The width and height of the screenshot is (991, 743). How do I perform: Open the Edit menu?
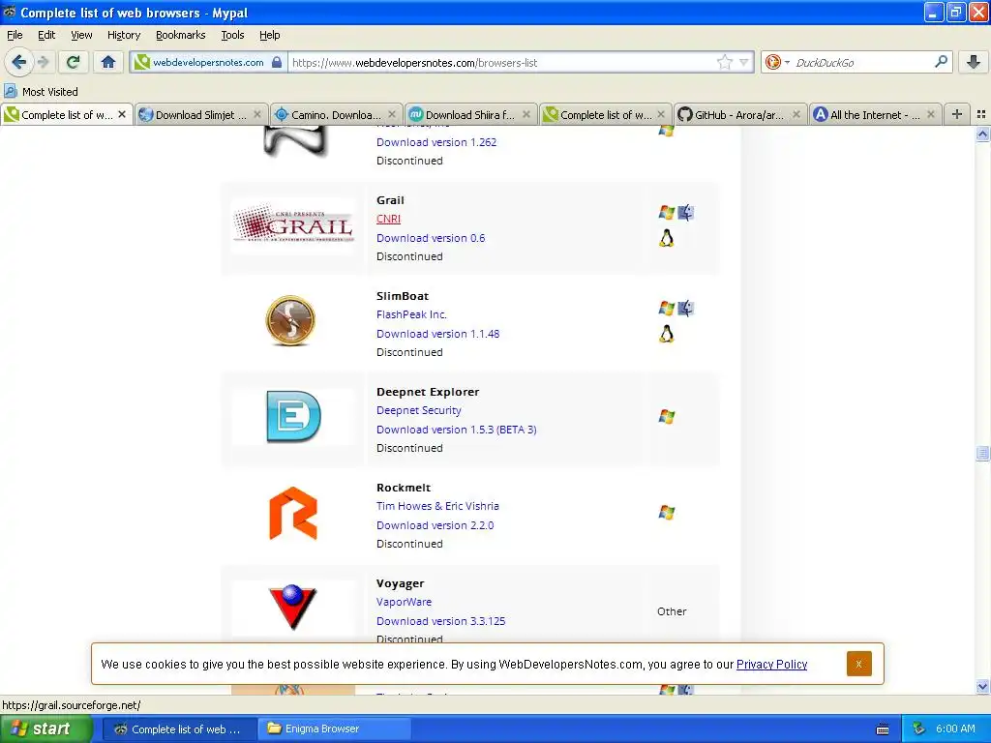click(x=46, y=35)
